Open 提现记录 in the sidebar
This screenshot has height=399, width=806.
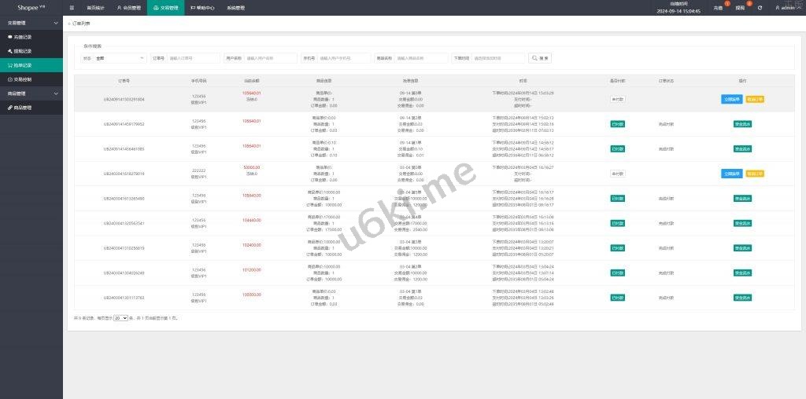[22, 51]
